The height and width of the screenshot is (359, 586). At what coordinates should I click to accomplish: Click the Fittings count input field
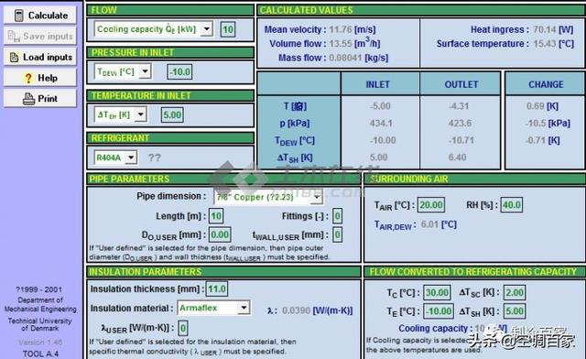[338, 216]
